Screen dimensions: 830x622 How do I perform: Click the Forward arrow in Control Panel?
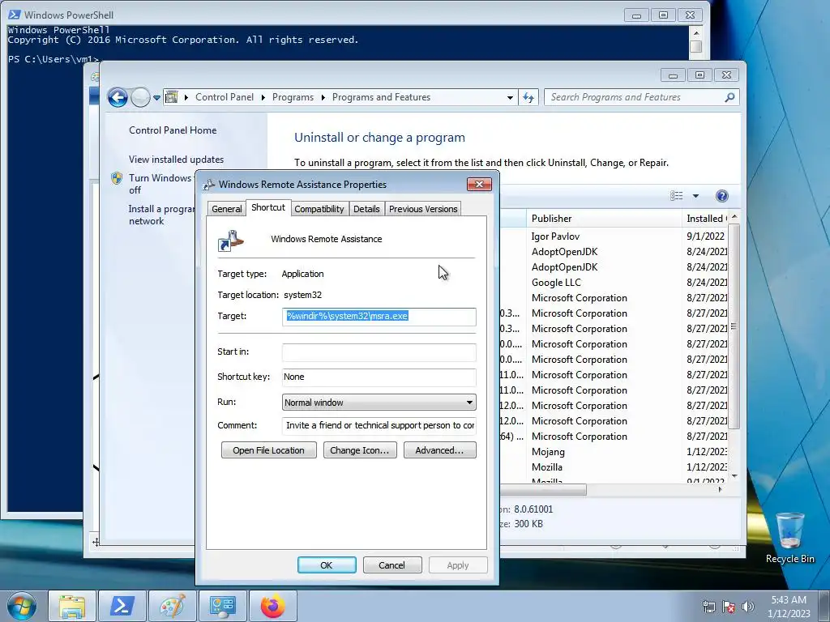click(140, 97)
